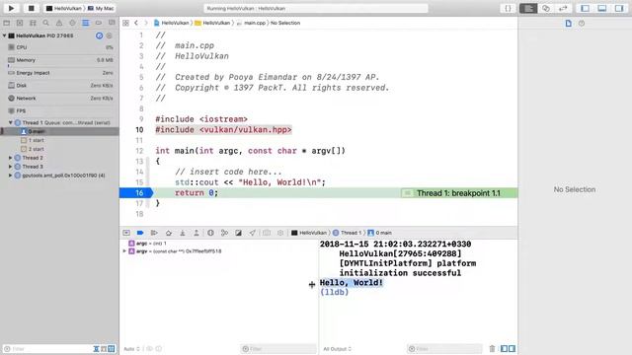Click the Step Over debug button
632x355 pixels.
(169, 233)
